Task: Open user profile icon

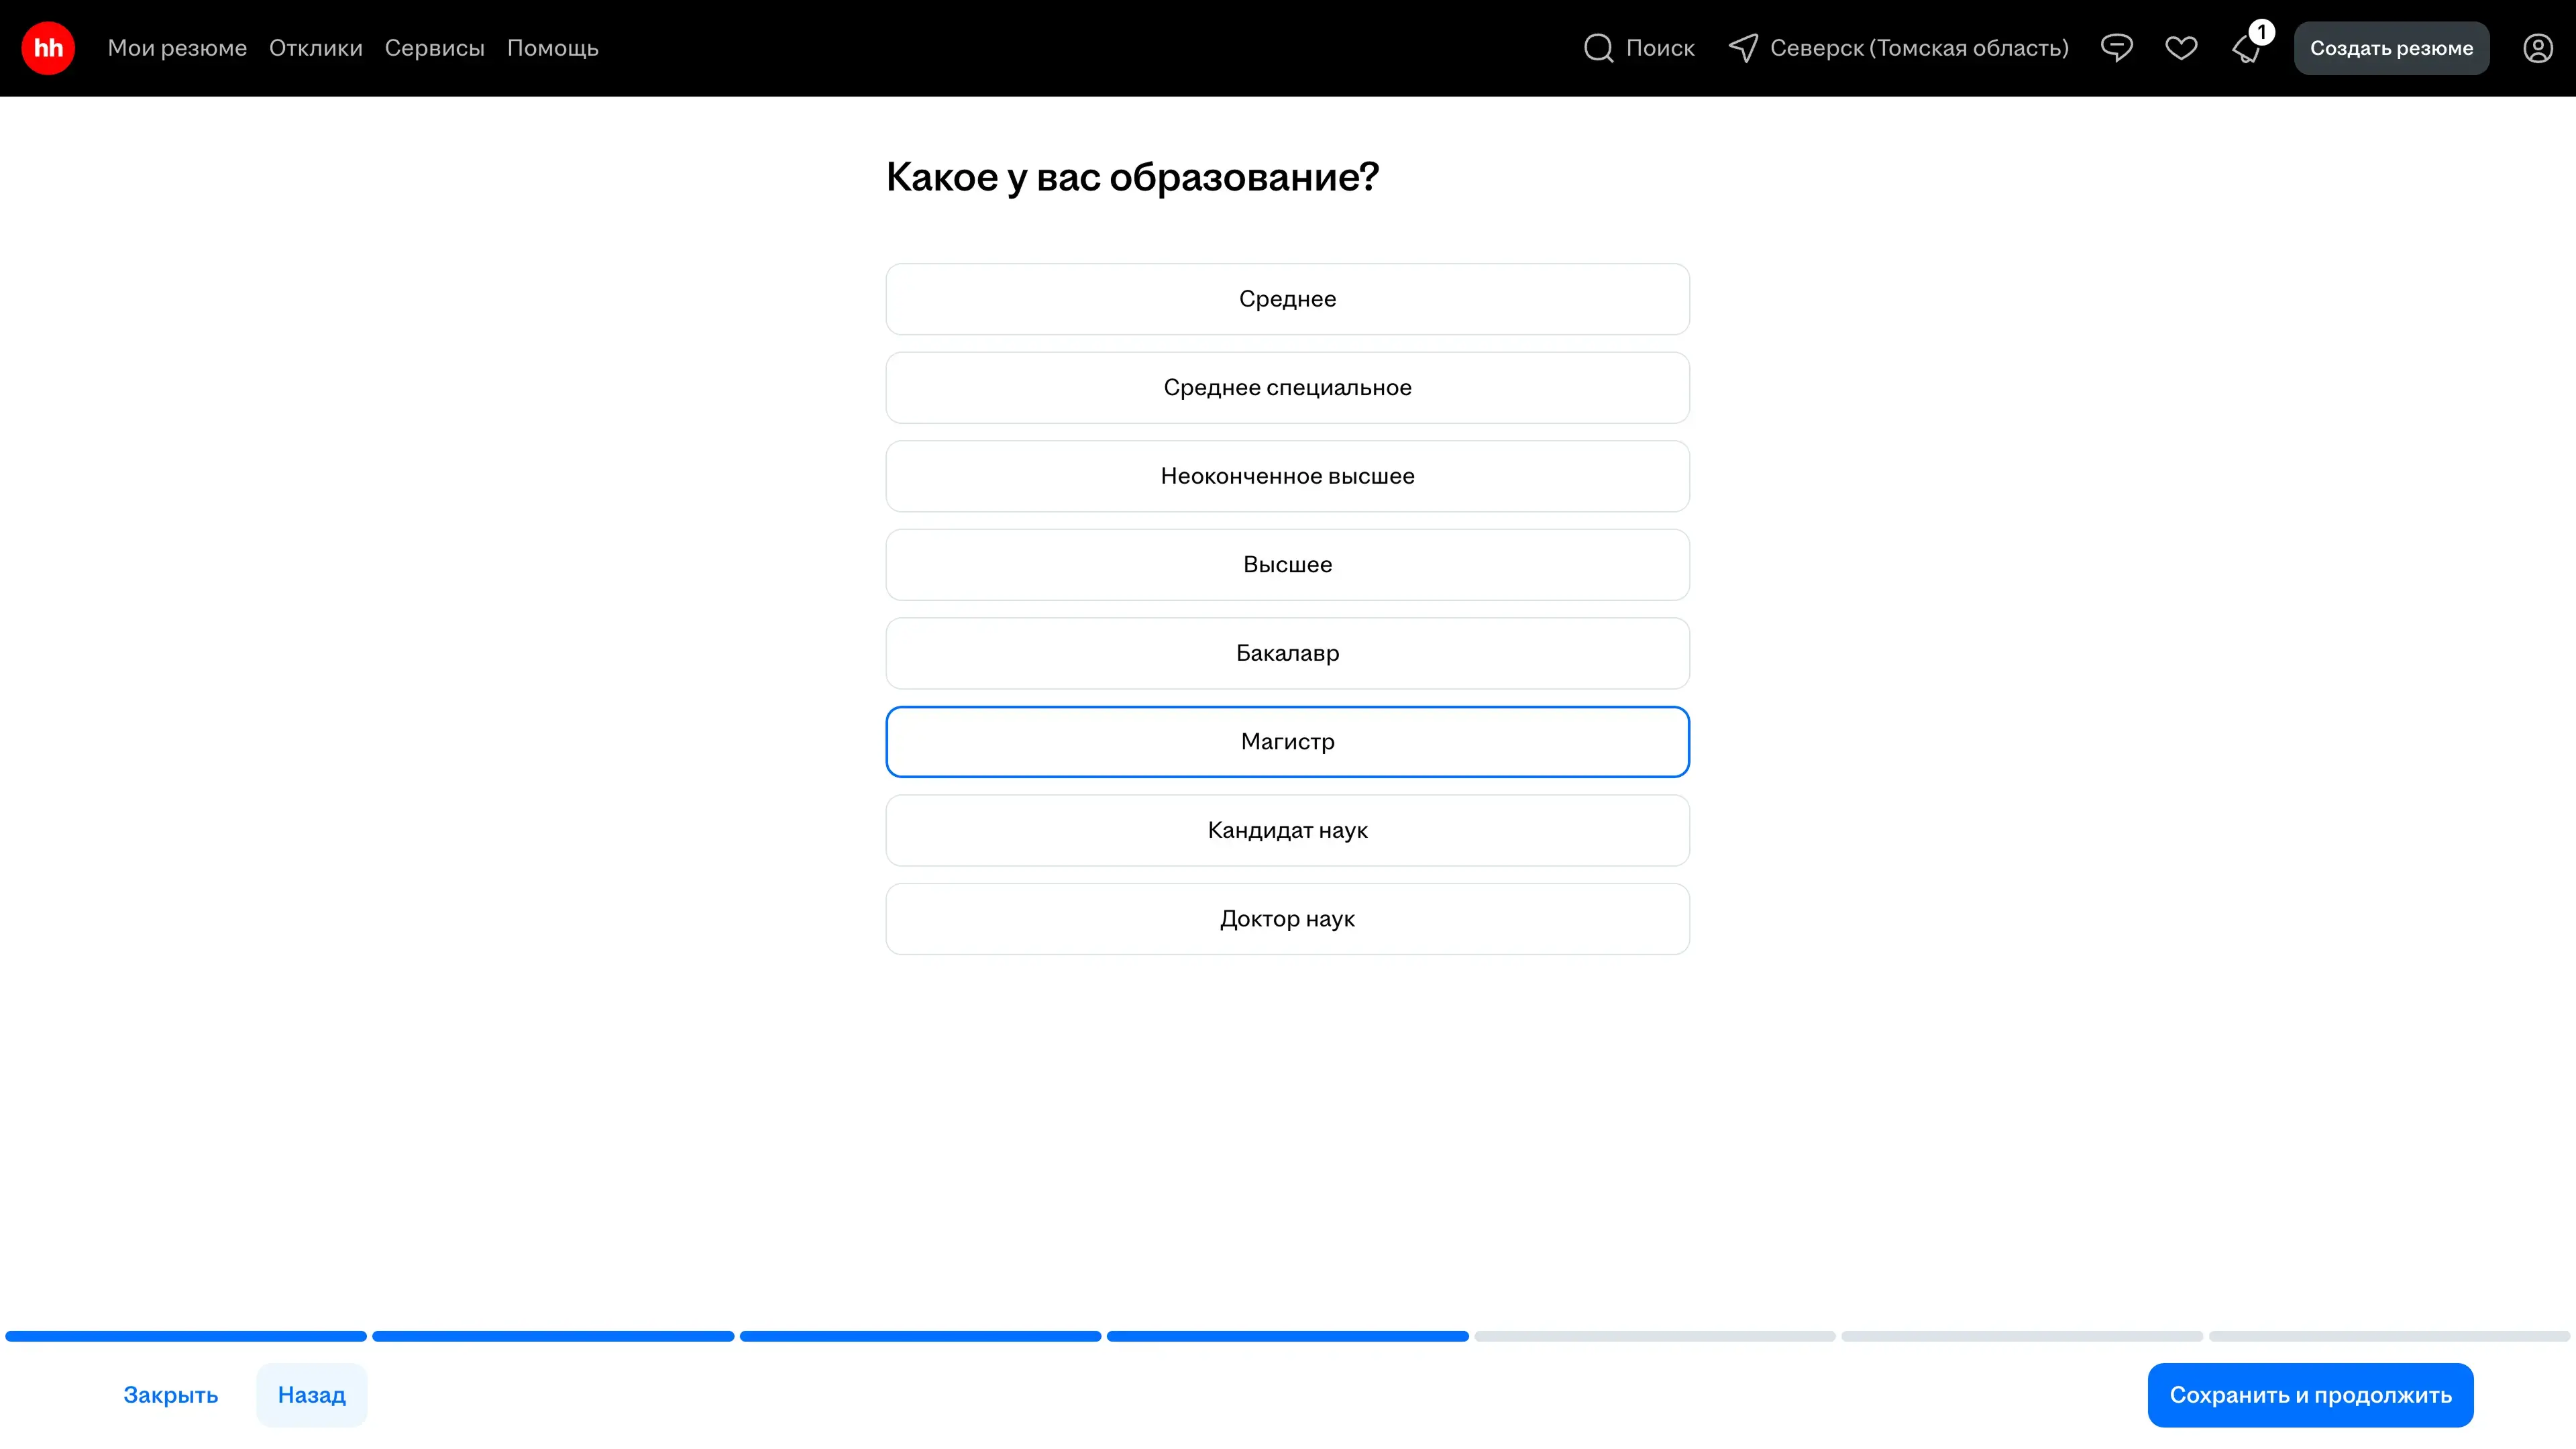Action: tap(2537, 48)
